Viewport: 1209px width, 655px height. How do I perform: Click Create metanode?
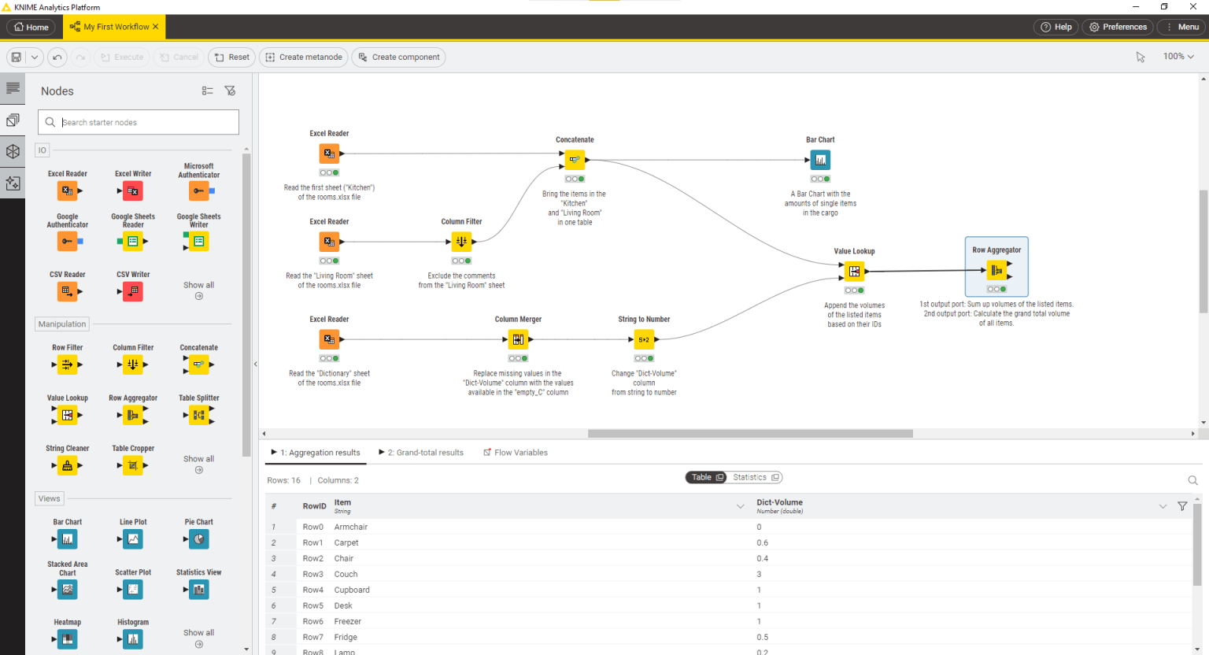(x=304, y=57)
